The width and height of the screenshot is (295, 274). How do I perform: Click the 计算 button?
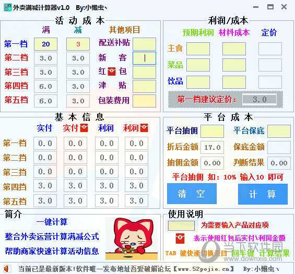click(263, 194)
